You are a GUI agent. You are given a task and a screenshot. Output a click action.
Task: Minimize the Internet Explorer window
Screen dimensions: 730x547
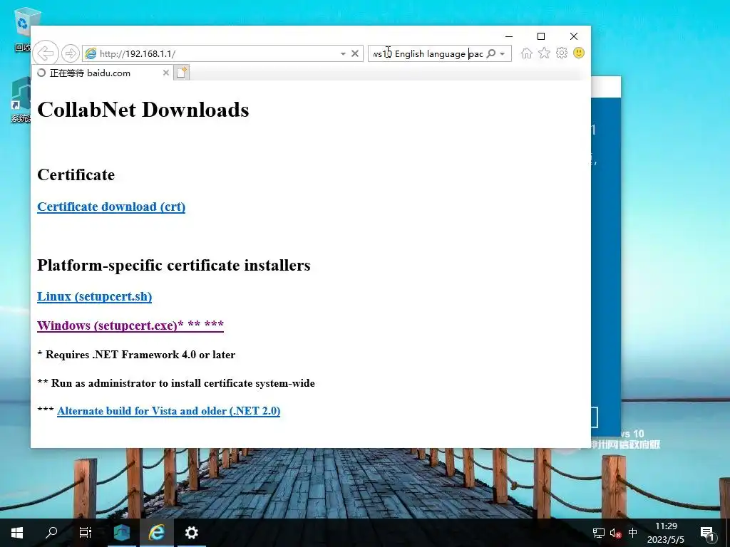(509, 36)
